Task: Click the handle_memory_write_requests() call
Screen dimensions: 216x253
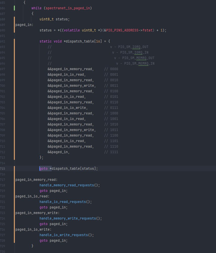Action: point(71,219)
